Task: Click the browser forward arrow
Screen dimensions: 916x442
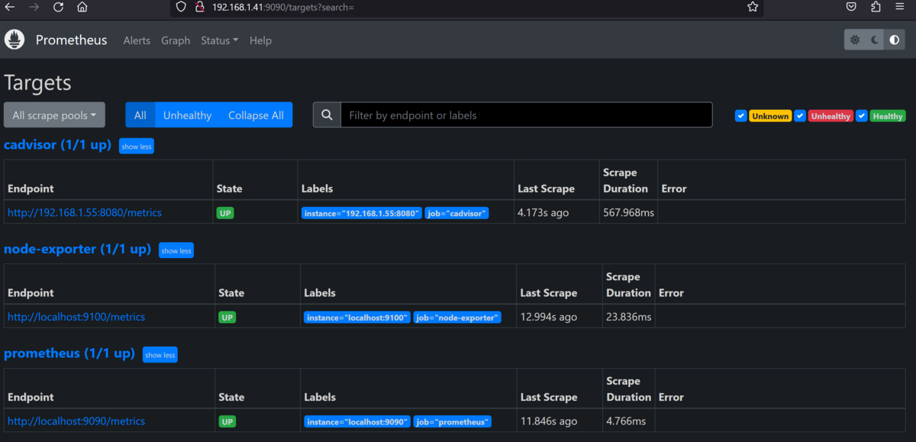Action: pos(34,7)
